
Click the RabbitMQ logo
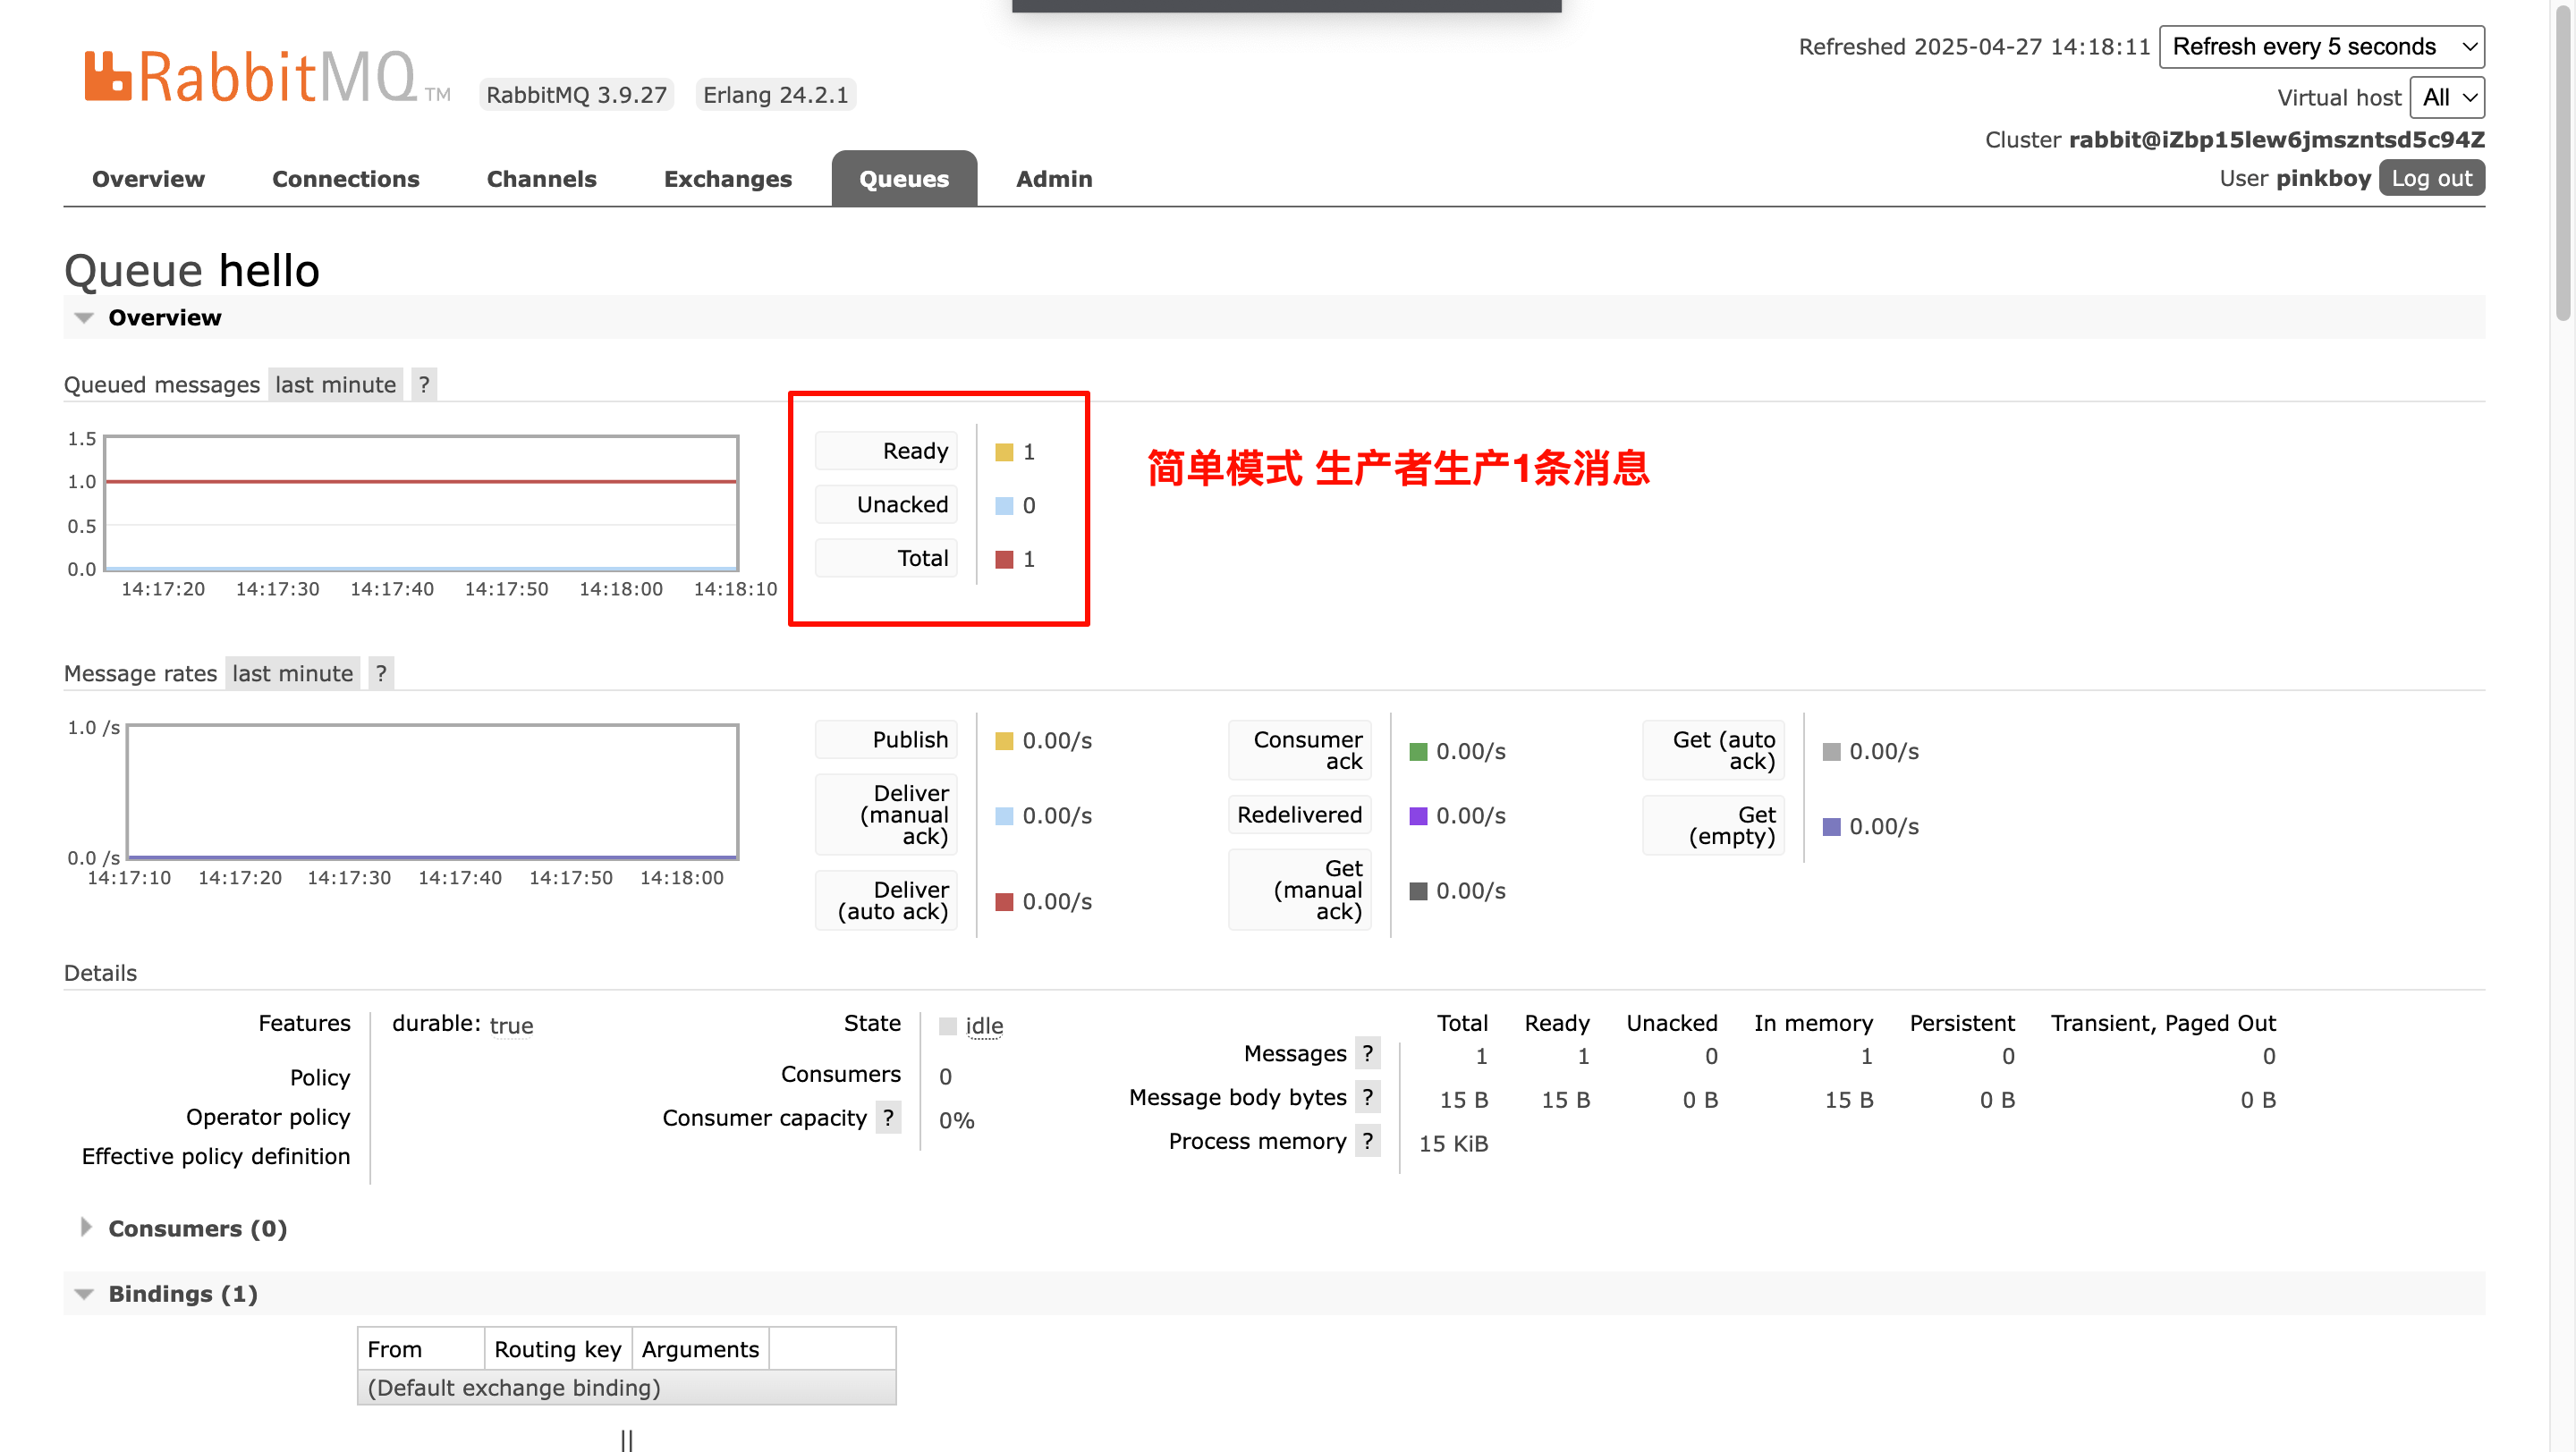coord(250,78)
